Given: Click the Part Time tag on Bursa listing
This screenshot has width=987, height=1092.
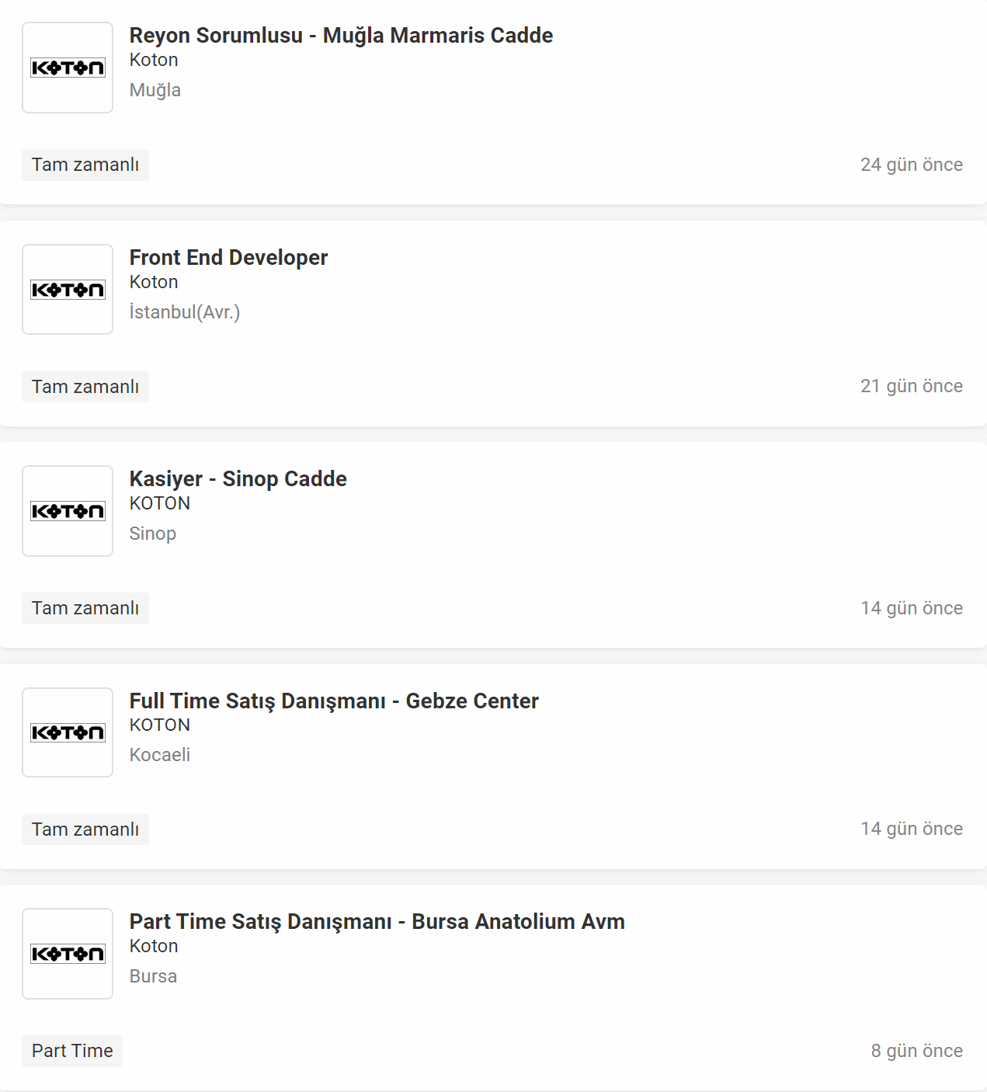Looking at the screenshot, I should [x=72, y=1051].
